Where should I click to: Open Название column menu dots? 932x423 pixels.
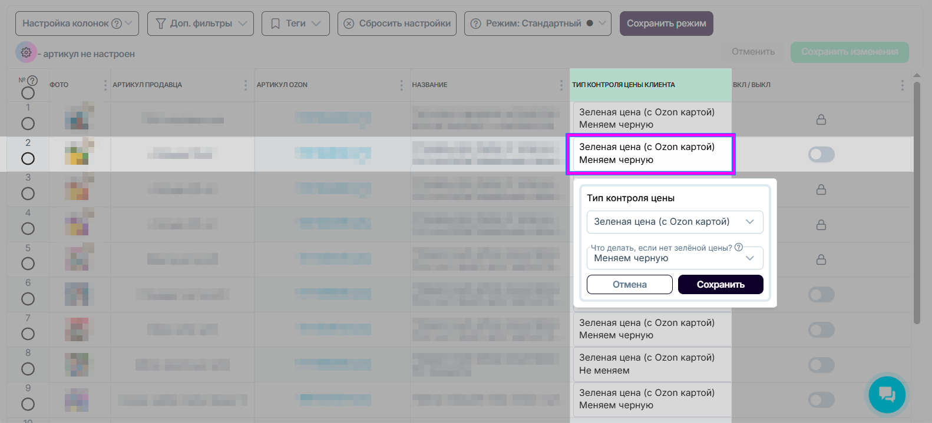[561, 85]
